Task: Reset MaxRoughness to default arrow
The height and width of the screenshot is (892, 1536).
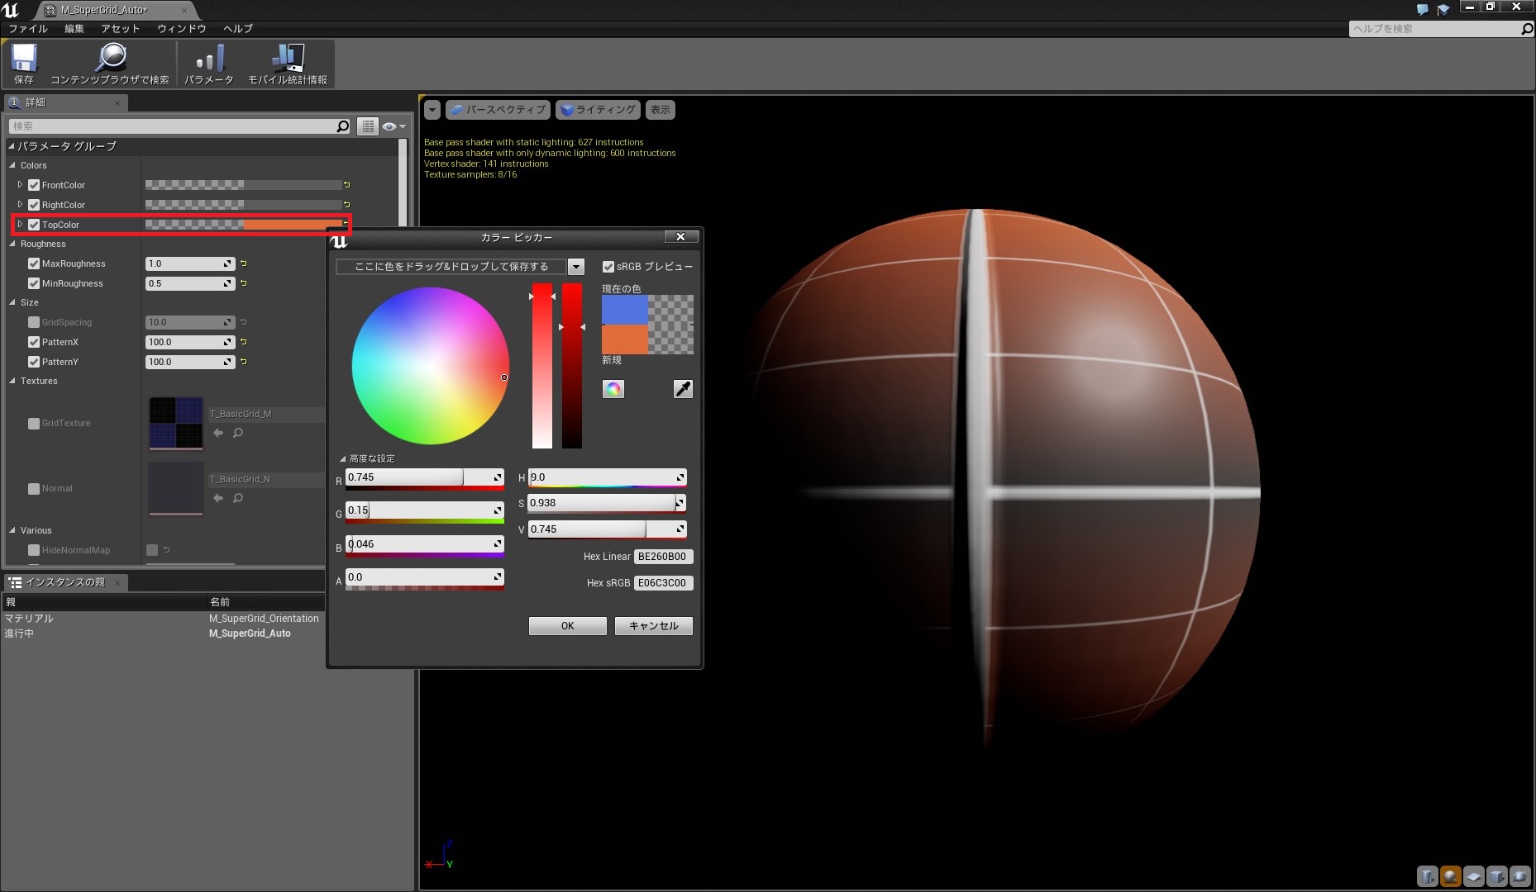Action: point(244,263)
